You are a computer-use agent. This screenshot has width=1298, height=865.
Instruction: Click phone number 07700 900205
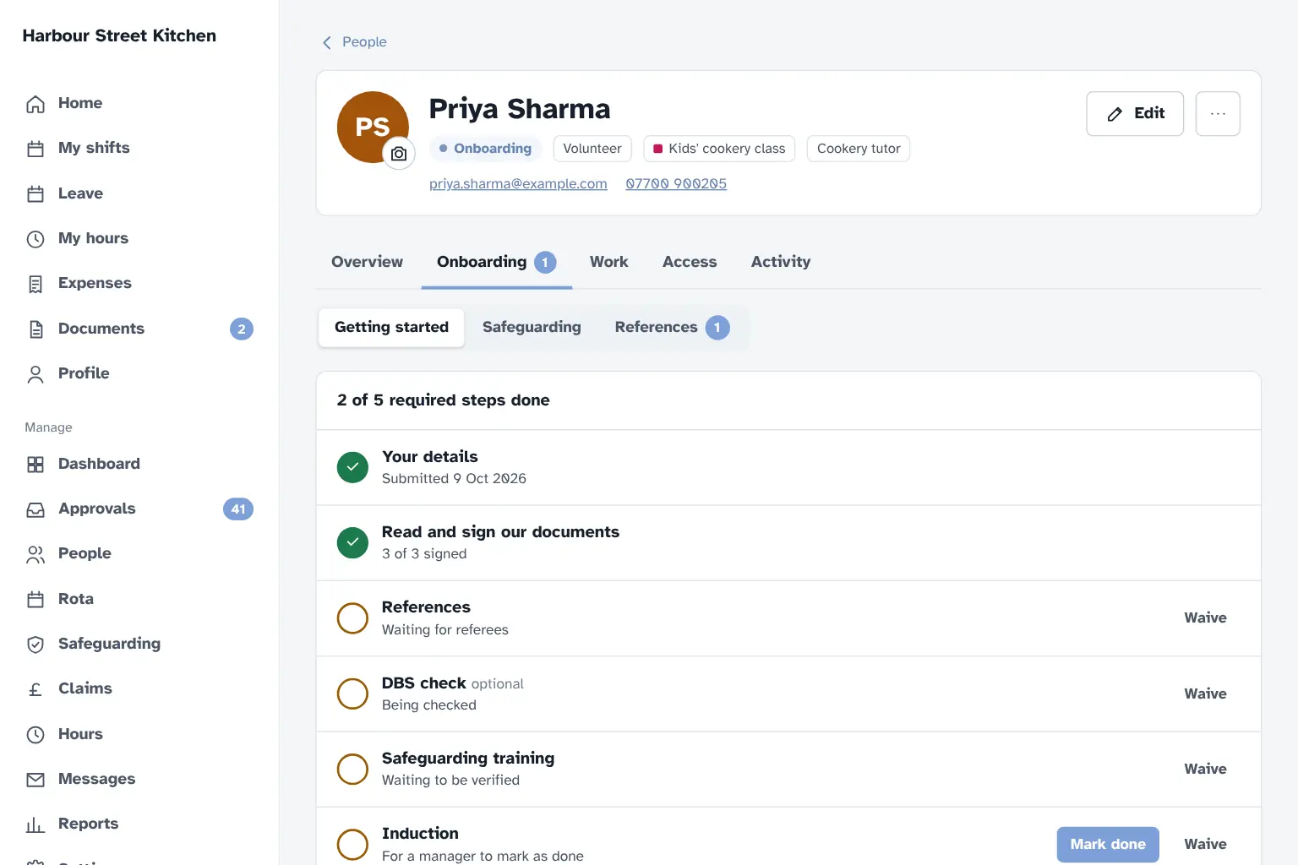click(x=676, y=183)
